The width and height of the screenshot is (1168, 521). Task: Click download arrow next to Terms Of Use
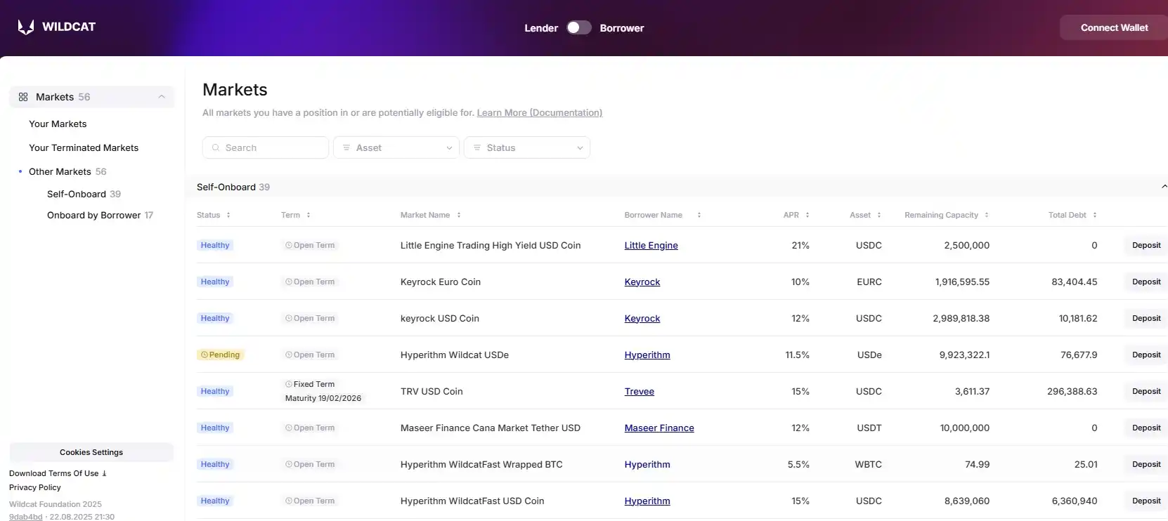pos(105,473)
